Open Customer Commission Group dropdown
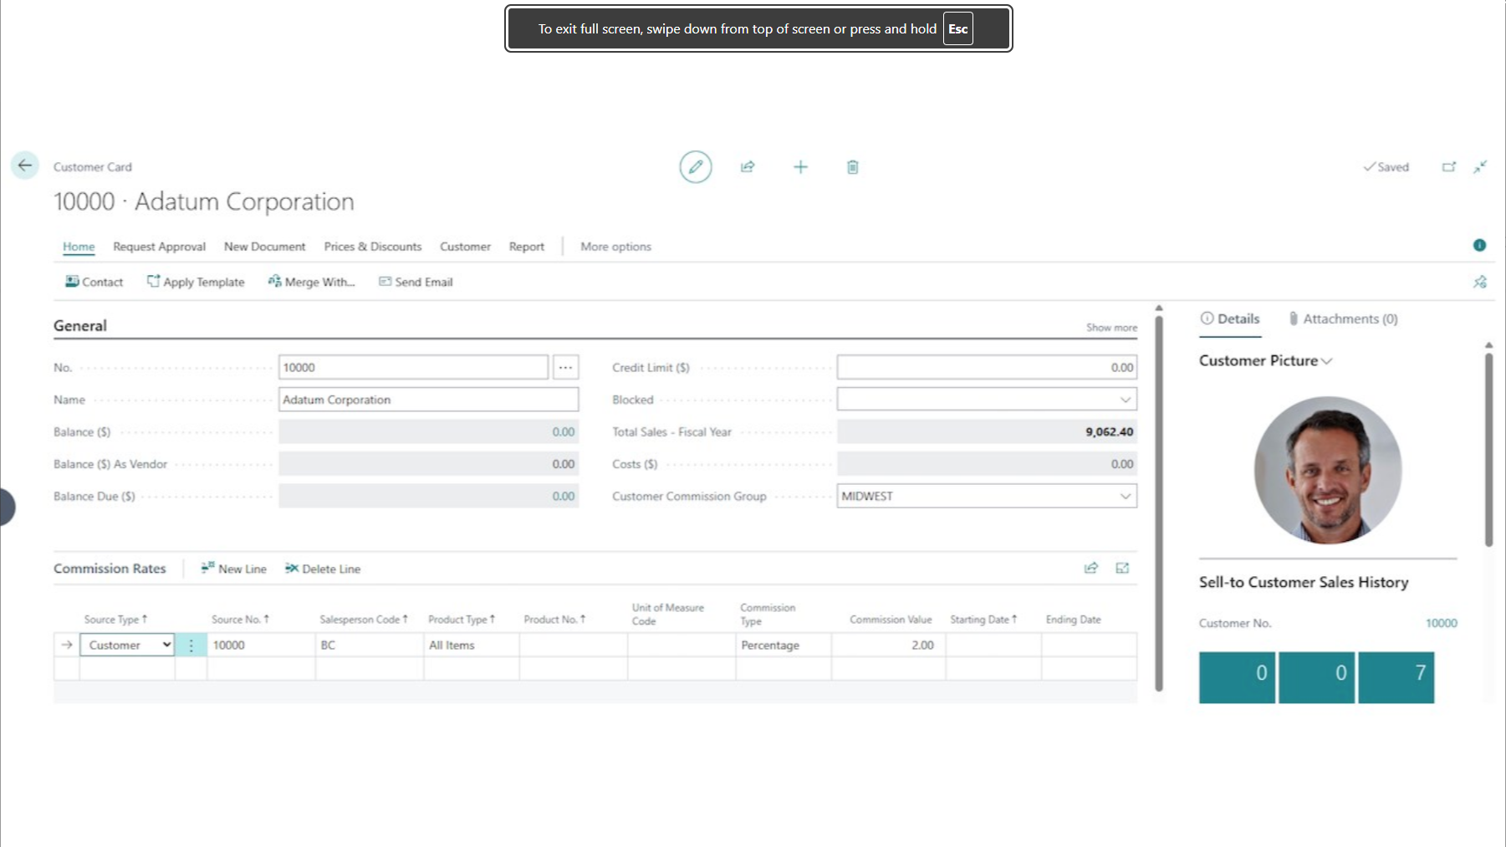1506x847 pixels. 1125,497
